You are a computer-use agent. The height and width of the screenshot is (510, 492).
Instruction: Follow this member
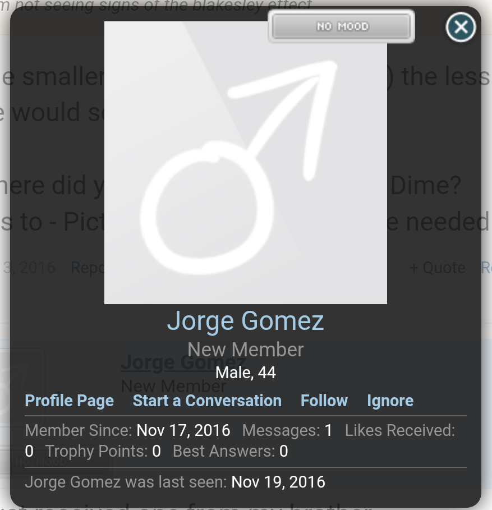tap(324, 401)
